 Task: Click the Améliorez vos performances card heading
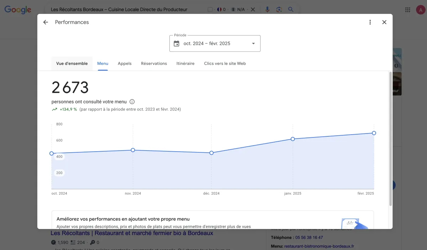[x=123, y=219]
